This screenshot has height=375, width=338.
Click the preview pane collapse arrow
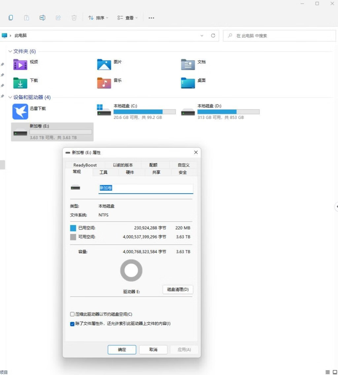336,206
